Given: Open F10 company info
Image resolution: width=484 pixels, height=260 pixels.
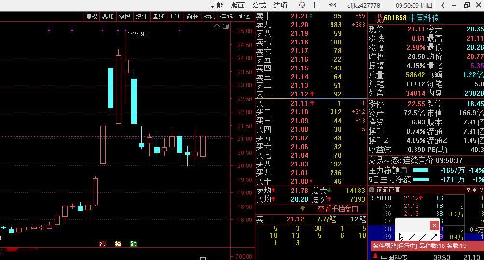Looking at the screenshot, I should tap(176, 16).
